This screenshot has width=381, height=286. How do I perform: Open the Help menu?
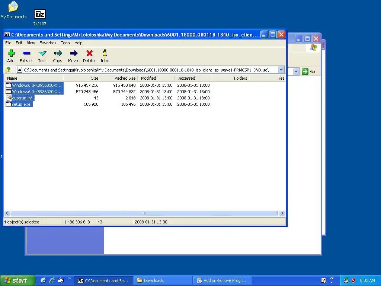(78, 43)
